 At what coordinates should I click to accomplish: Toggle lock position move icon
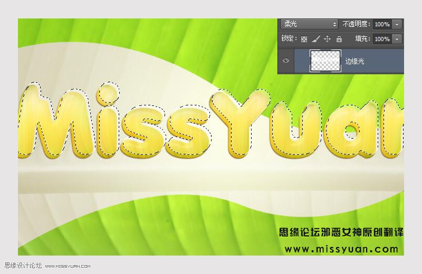(327, 39)
